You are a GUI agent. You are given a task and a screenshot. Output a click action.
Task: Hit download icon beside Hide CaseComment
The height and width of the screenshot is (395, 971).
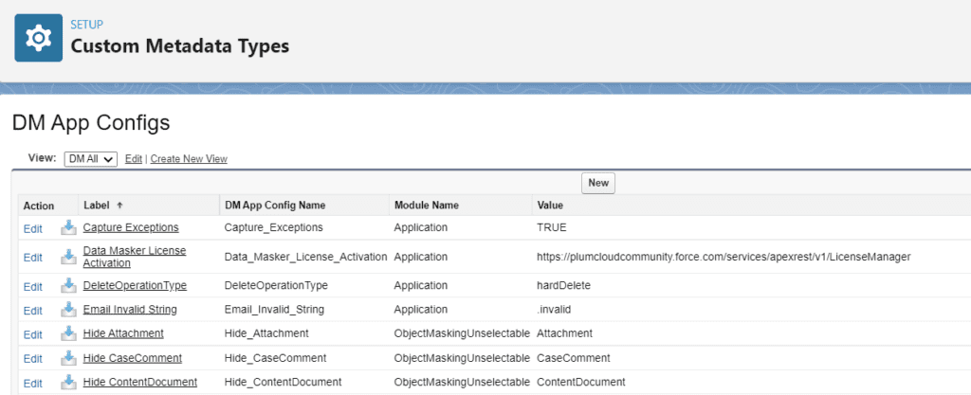coord(68,358)
